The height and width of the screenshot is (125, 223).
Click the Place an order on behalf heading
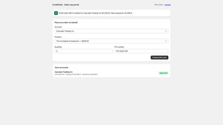pyautogui.click(x=66, y=22)
